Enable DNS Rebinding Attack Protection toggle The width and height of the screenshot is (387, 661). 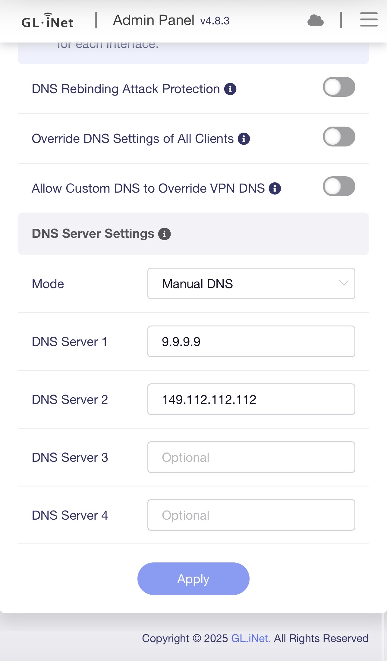339,87
